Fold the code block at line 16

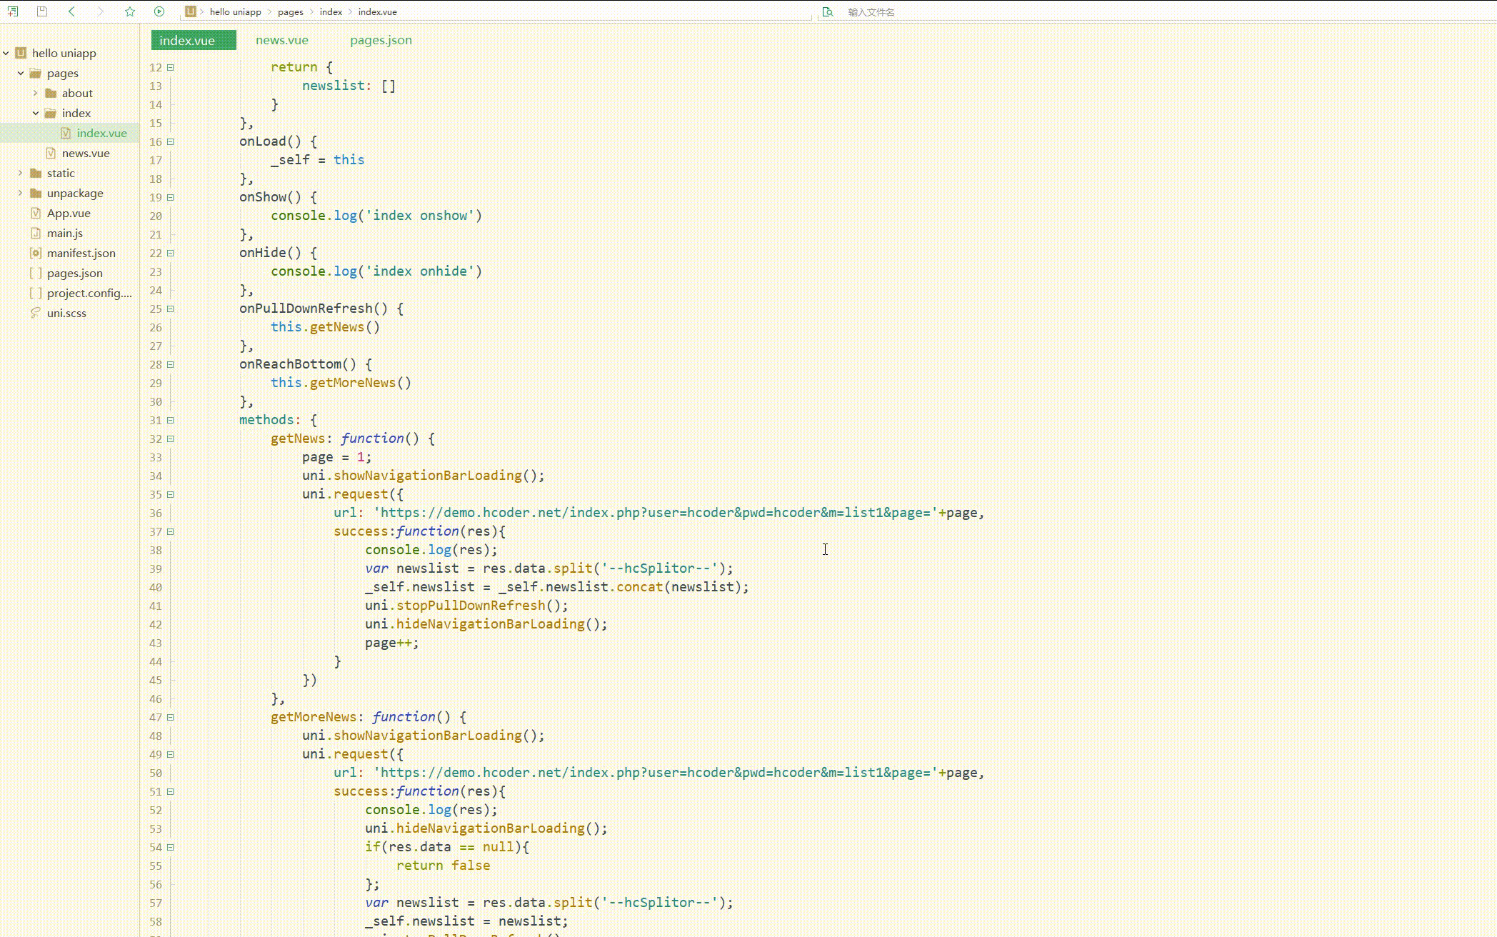point(171,141)
